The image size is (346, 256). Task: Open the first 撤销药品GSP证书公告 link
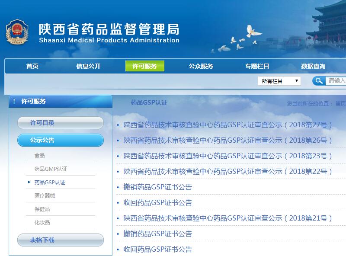(x=157, y=187)
